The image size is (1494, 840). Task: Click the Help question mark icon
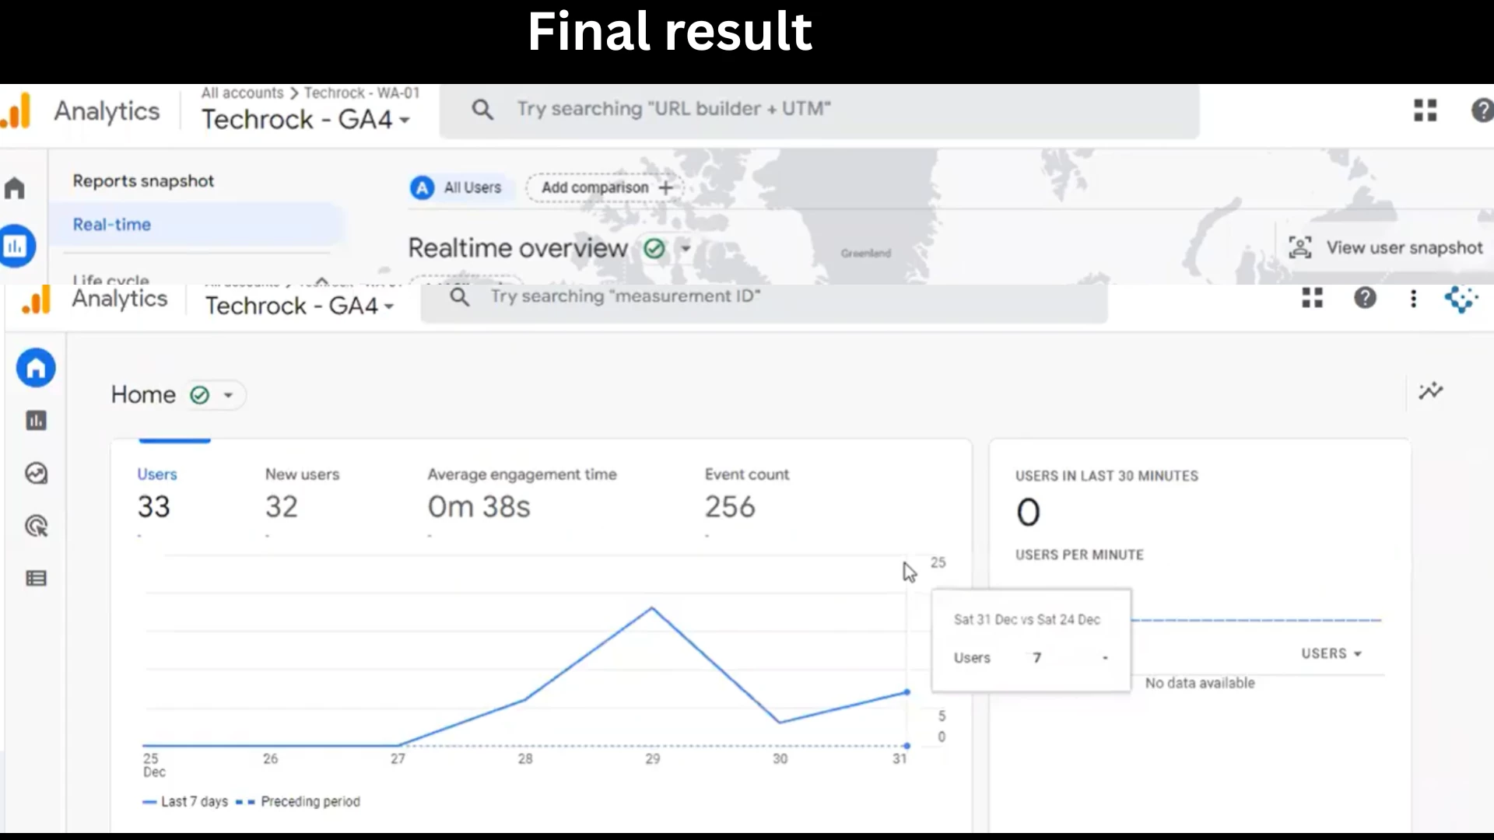coord(1365,298)
